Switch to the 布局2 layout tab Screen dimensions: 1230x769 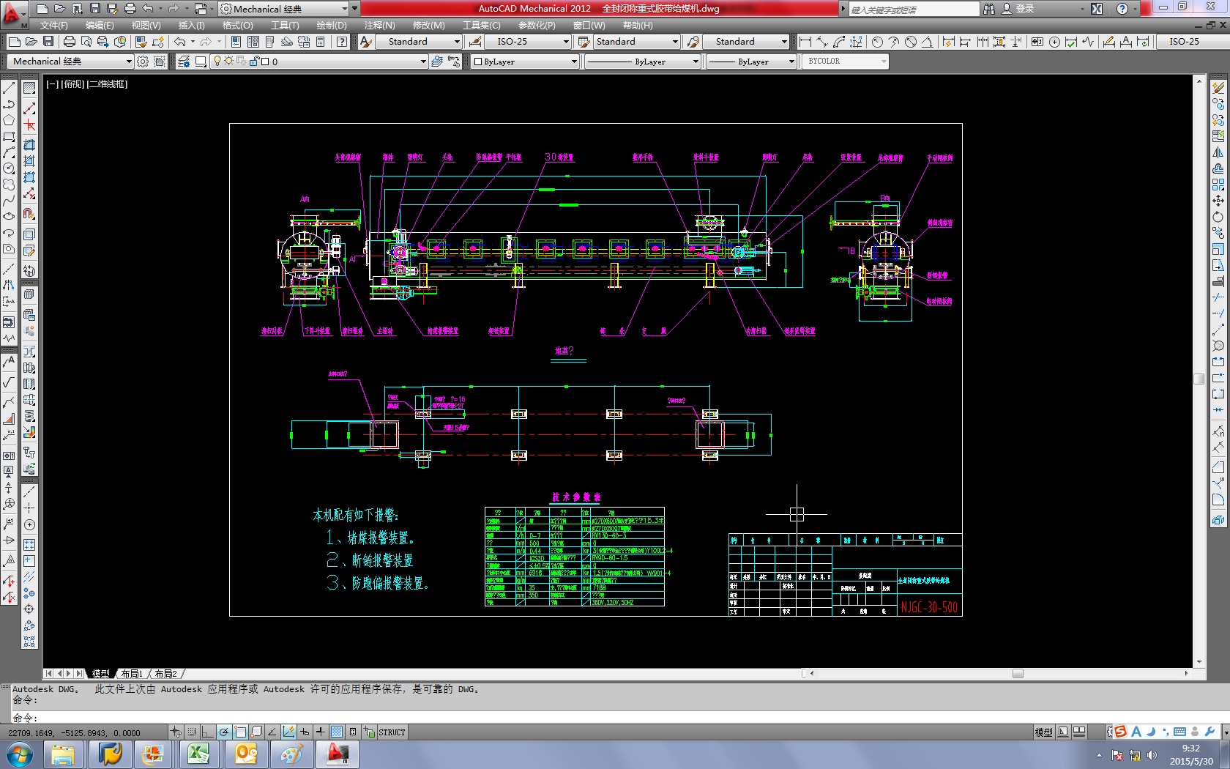tap(165, 674)
